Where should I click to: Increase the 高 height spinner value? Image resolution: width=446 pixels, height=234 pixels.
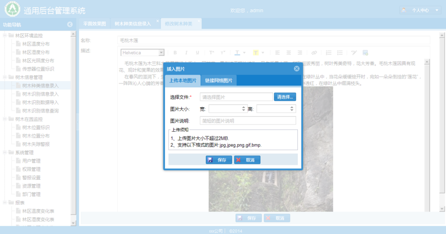(x=292, y=107)
